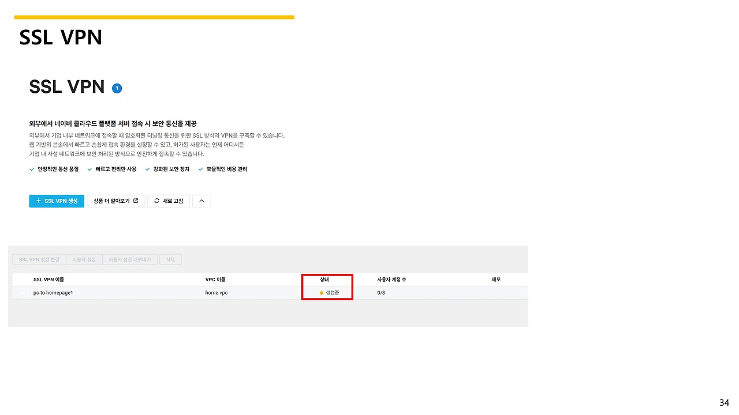Click the '생성중' status text
This screenshot has width=739, height=415.
333,293
